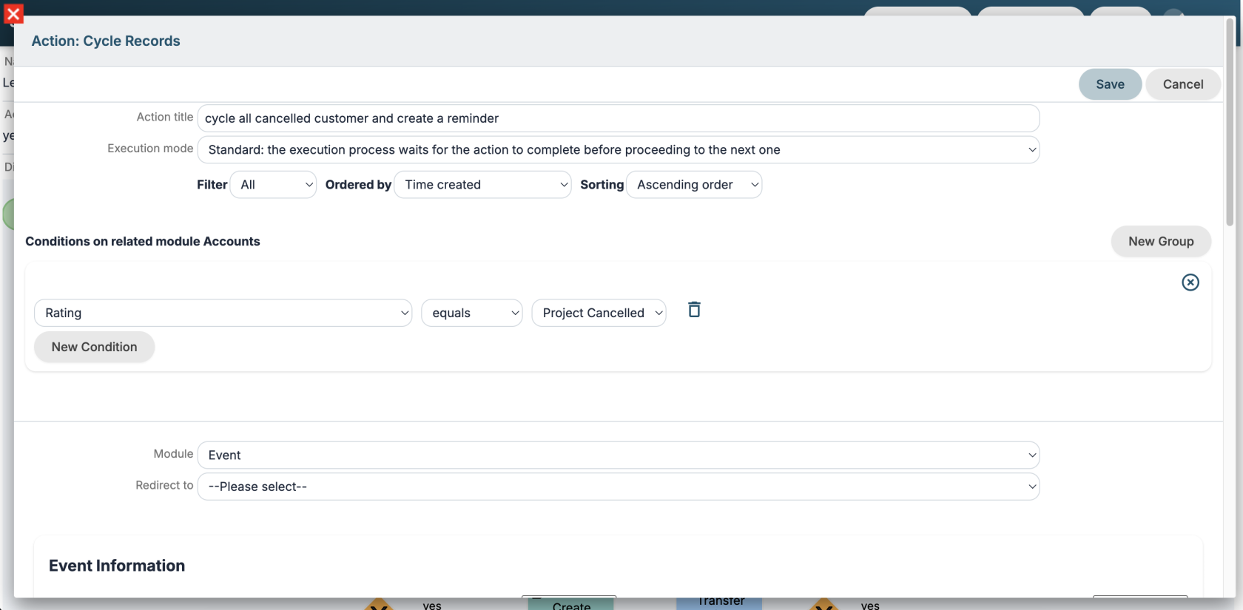The height and width of the screenshot is (610, 1243).
Task: Expand the Execution mode dropdown
Action: (618, 149)
